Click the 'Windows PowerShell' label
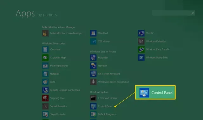 pos(157,58)
